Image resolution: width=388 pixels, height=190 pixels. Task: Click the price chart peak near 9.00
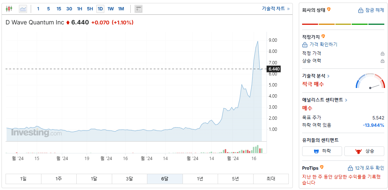pos(258,41)
